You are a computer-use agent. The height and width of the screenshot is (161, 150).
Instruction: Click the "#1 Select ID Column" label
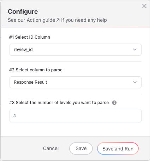pyautogui.click(x=30, y=37)
